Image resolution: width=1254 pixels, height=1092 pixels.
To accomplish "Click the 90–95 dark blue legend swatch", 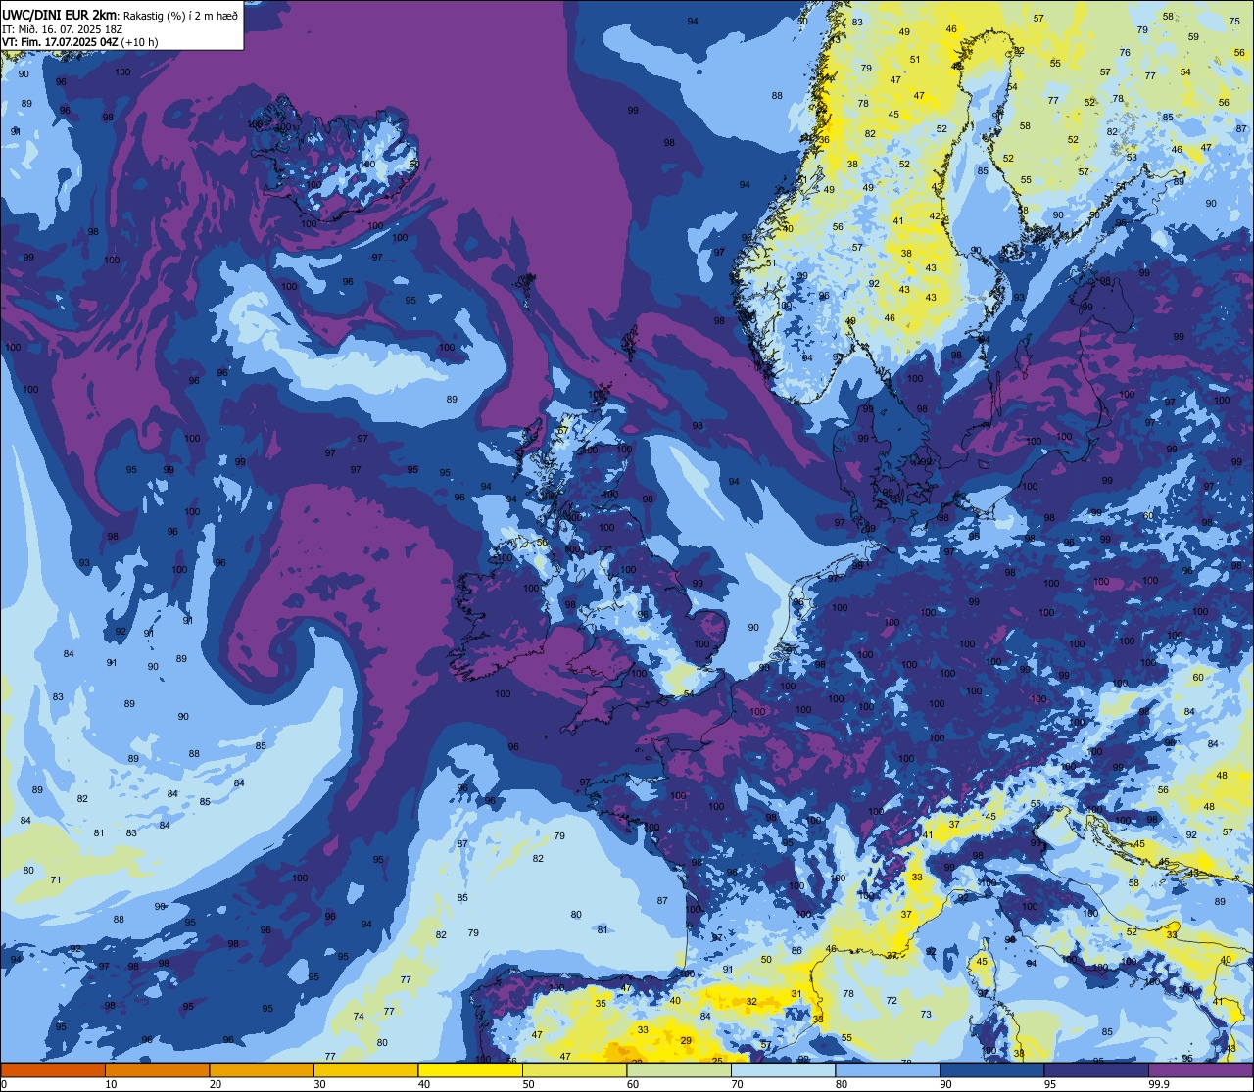I will click(x=991, y=1069).
